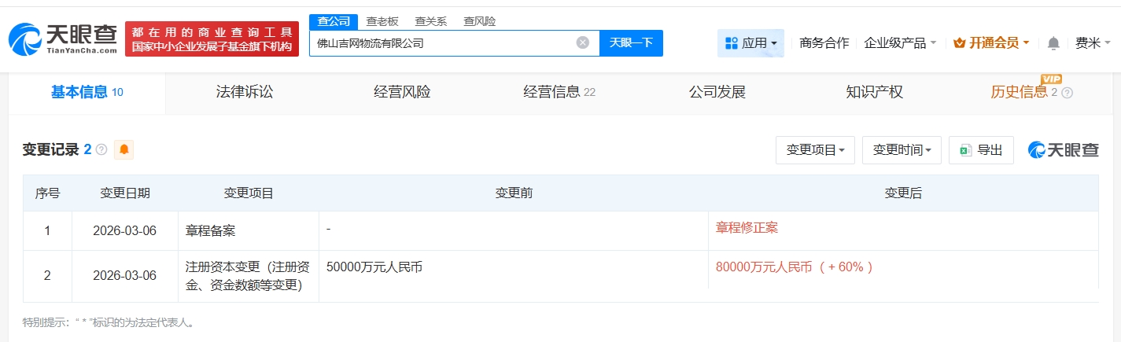Click the help icon next to 历史信息
The image size is (1121, 342).
pyautogui.click(x=1067, y=93)
